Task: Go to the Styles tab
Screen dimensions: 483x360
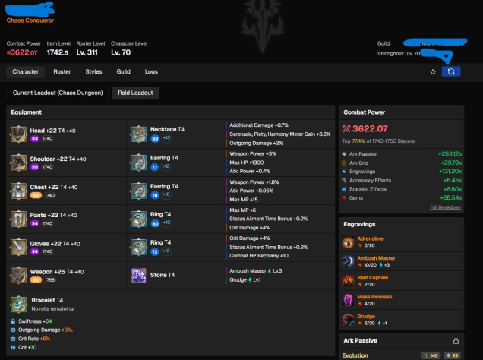Action: click(x=93, y=71)
